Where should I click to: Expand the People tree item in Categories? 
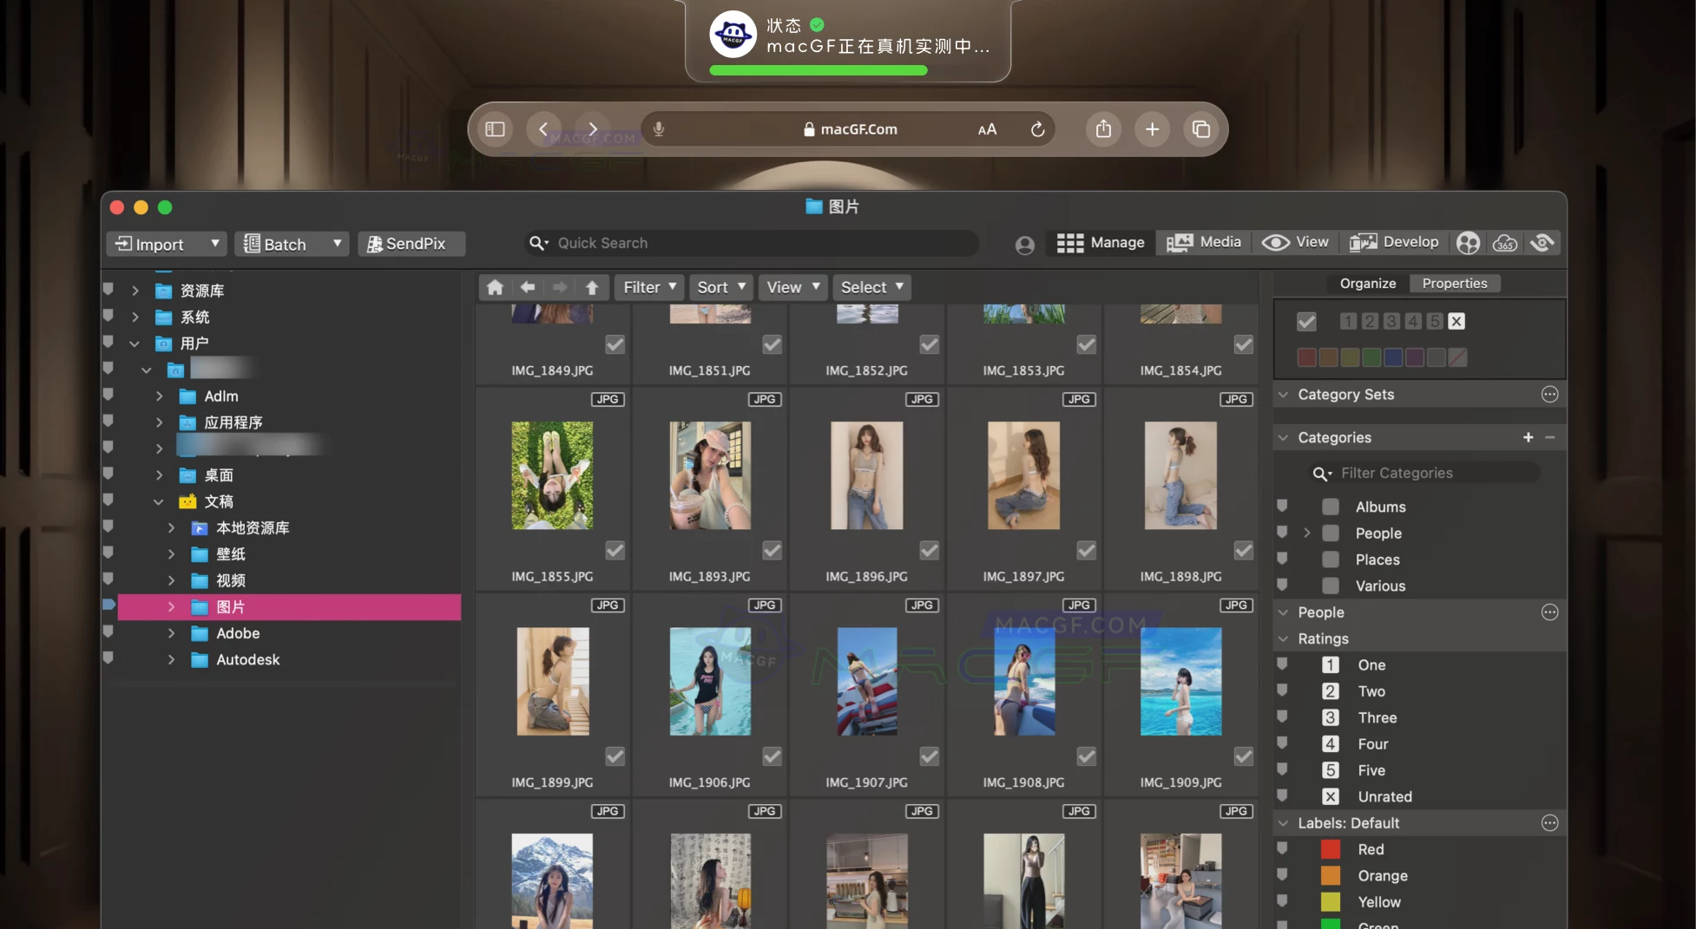pos(1306,533)
